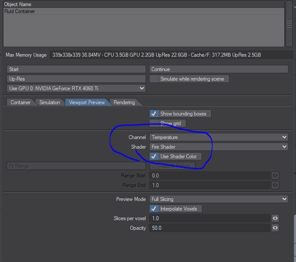The width and height of the screenshot is (296, 262).
Task: Open envelope button for Opacity
Action: (275, 228)
